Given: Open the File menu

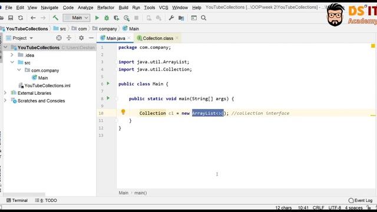Looking at the screenshot, I should point(9,8).
